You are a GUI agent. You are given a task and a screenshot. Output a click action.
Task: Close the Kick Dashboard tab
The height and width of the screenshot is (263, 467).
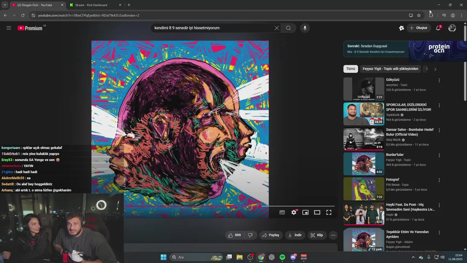point(120,5)
